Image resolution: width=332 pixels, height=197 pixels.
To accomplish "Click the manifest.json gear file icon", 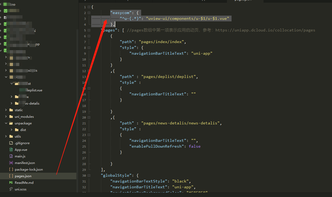I will pyautogui.click(x=11, y=163).
